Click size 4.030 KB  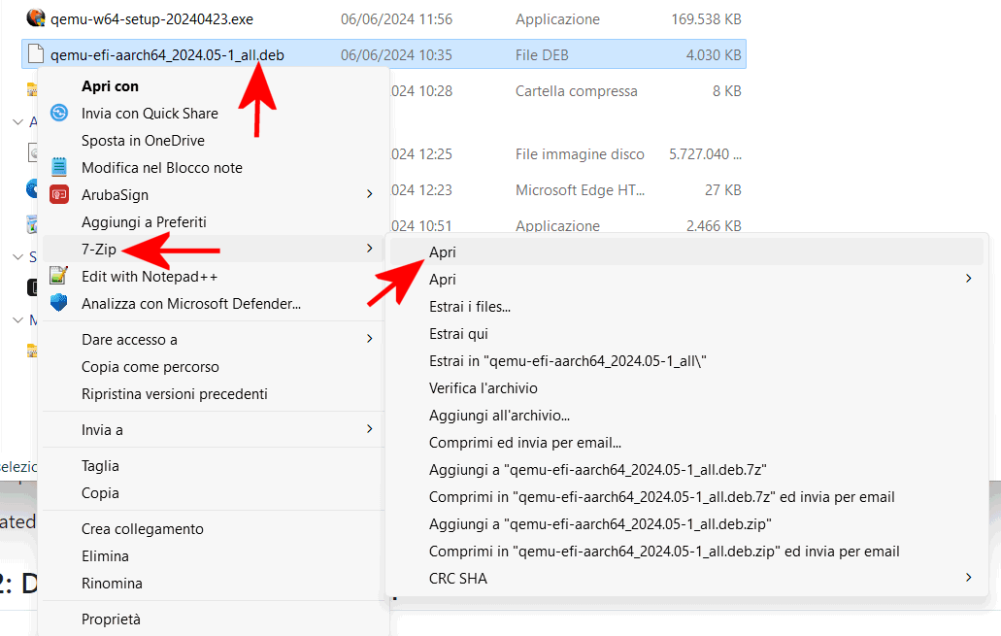(x=714, y=55)
